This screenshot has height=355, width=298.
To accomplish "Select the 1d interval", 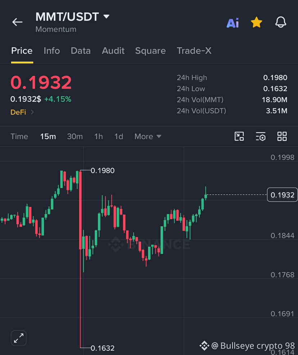I will tap(119, 137).
